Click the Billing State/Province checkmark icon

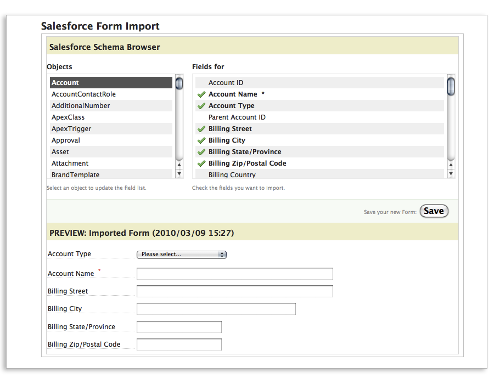pyautogui.click(x=201, y=152)
